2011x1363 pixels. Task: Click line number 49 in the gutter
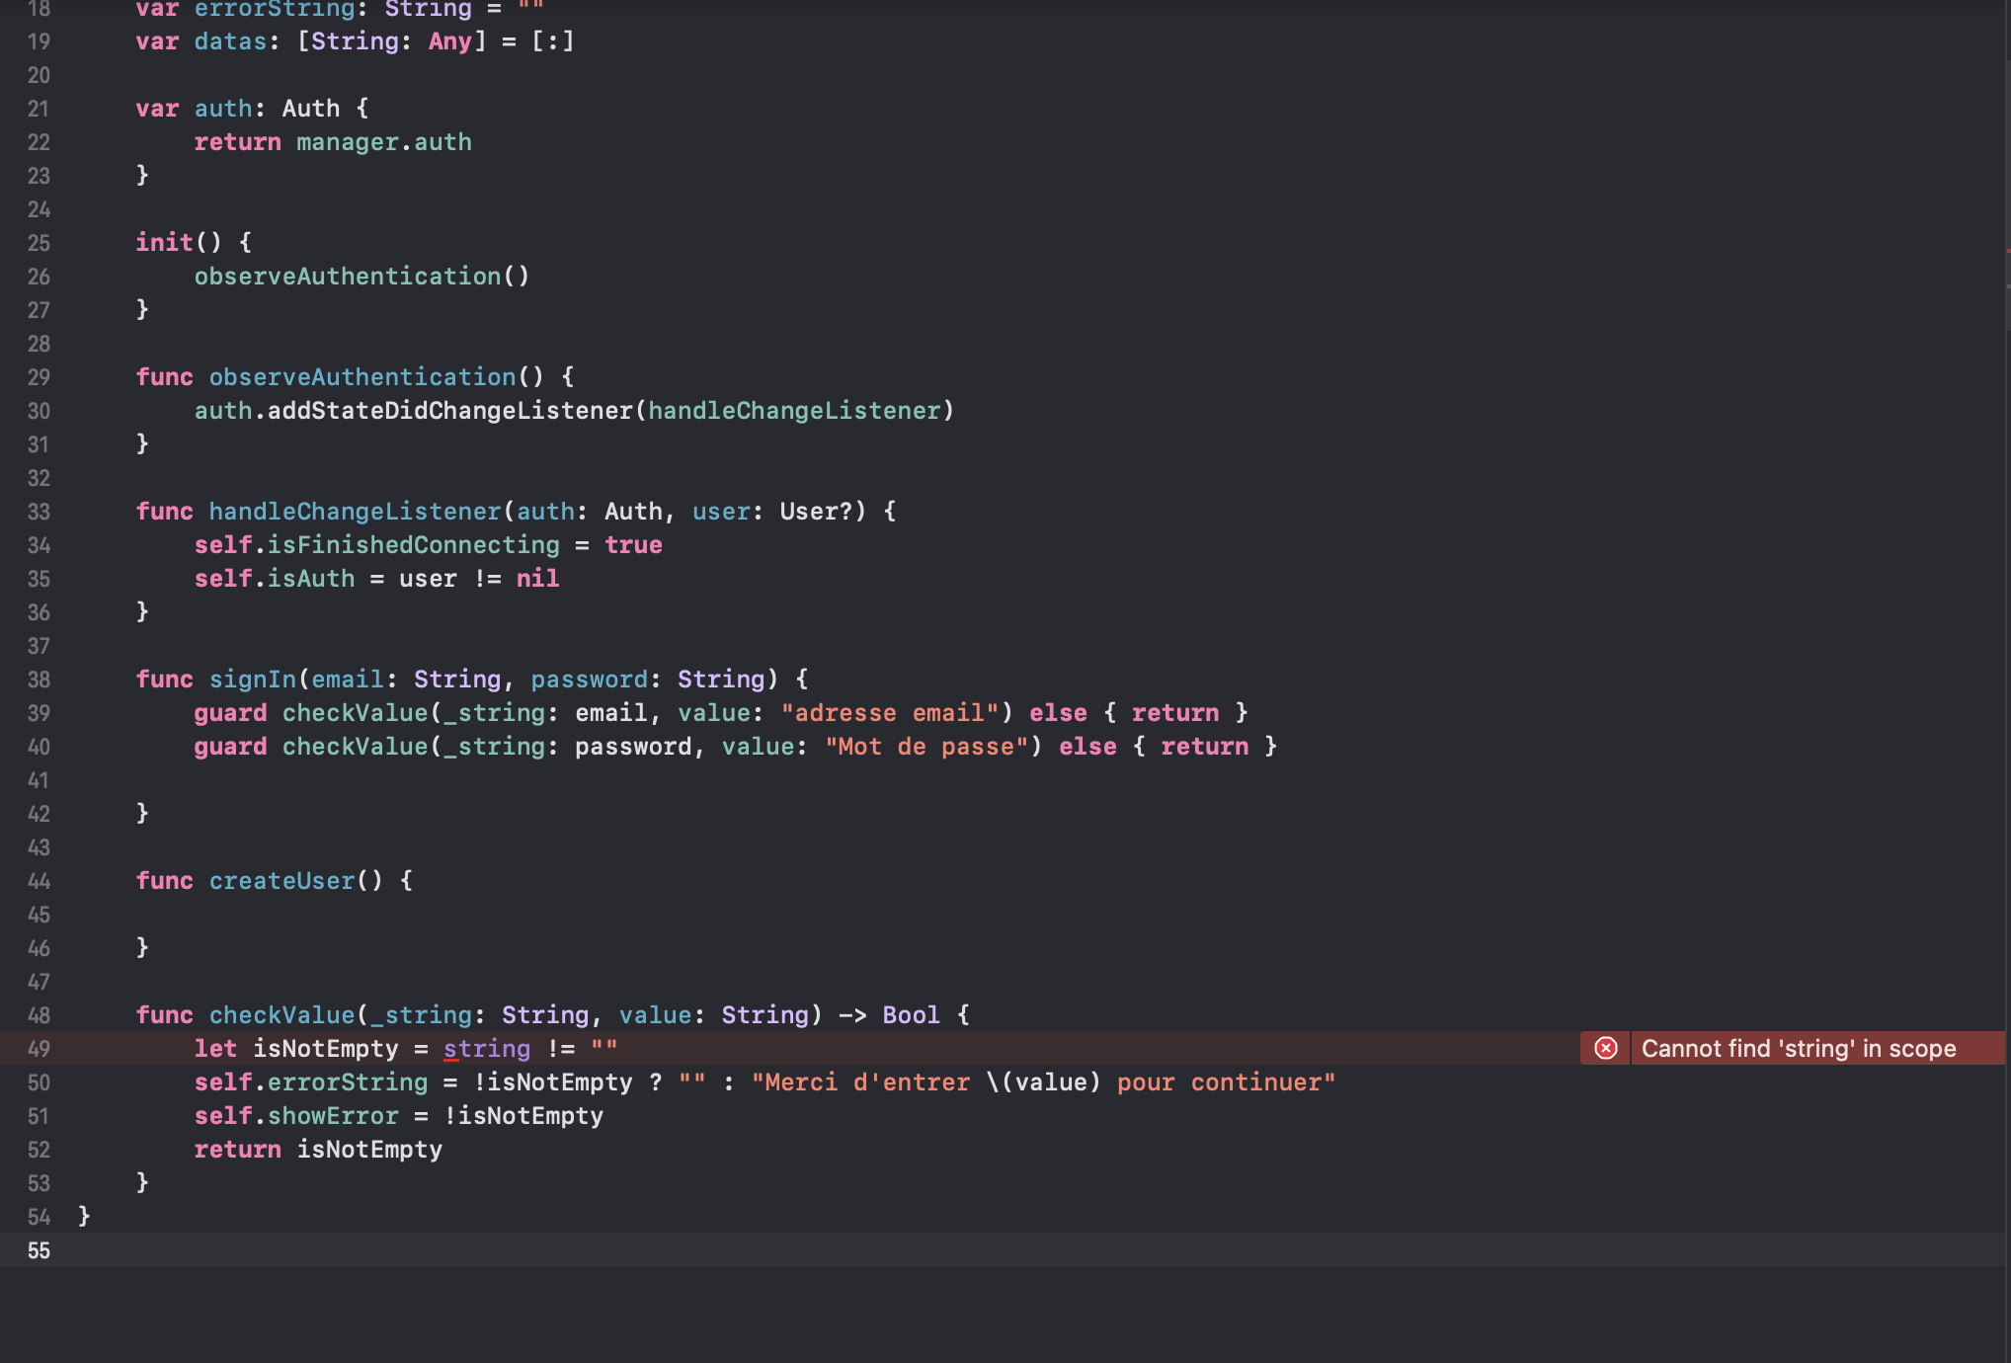tap(40, 1048)
